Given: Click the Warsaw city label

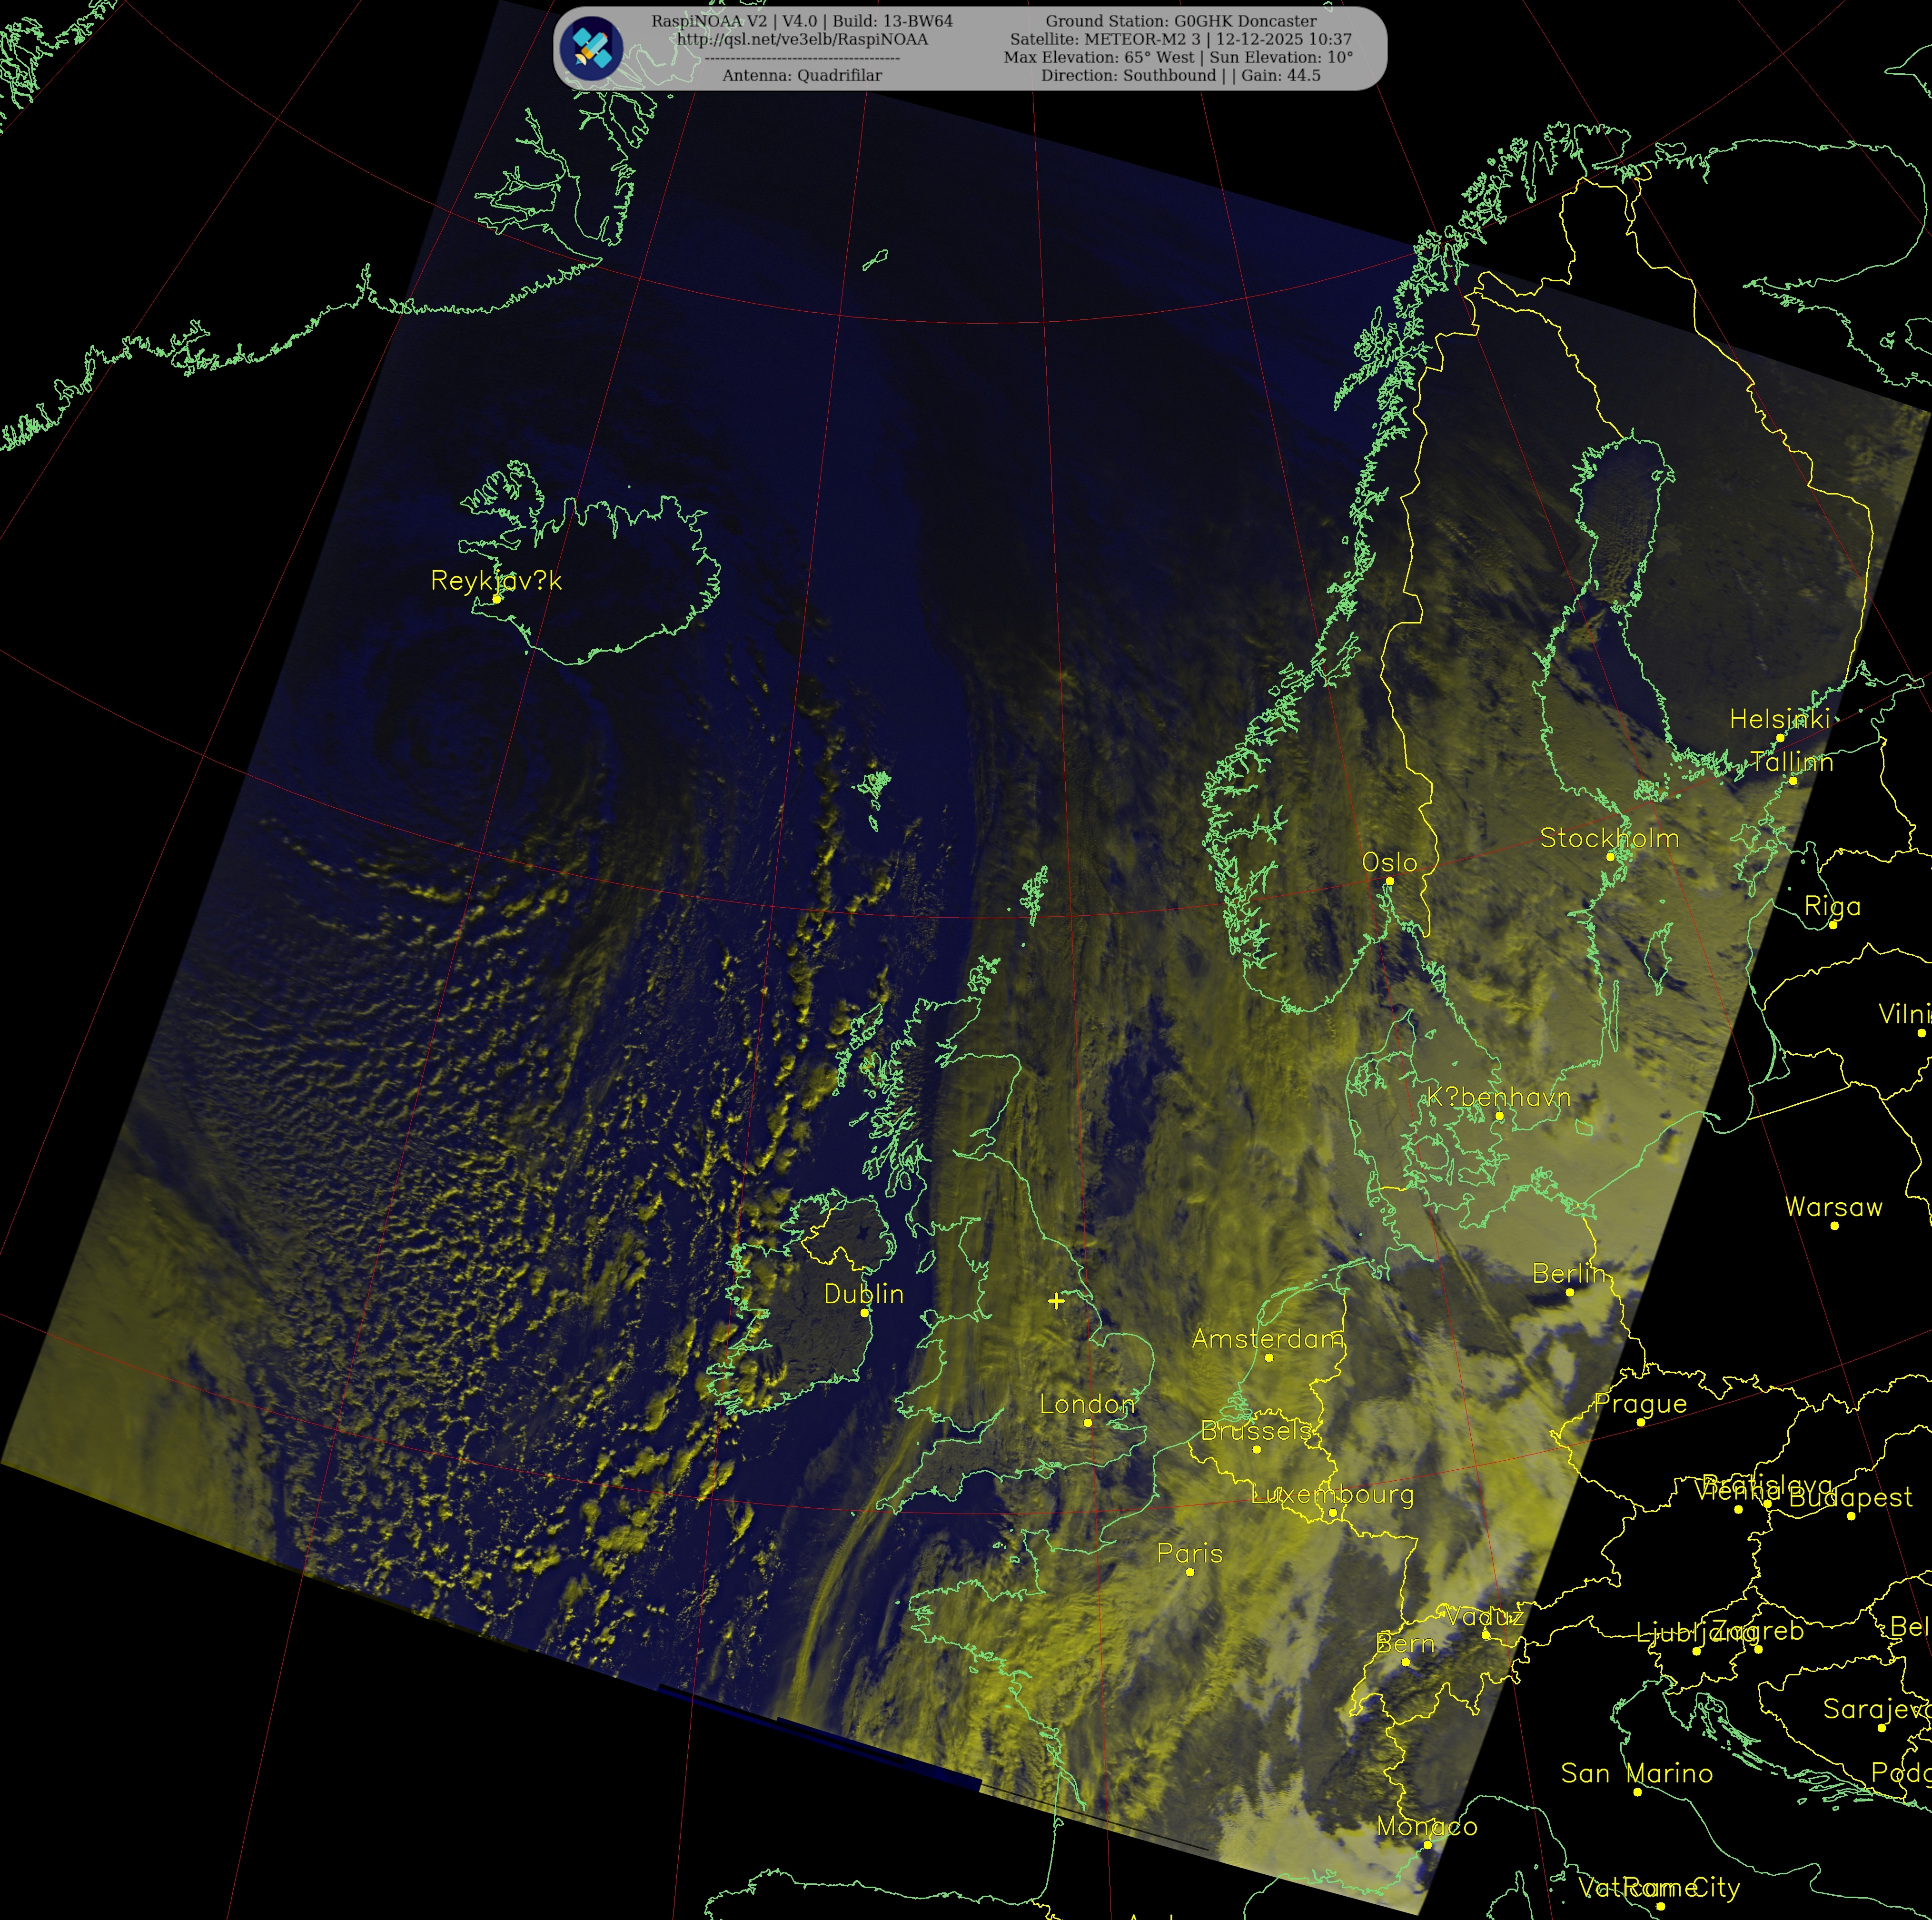Looking at the screenshot, I should pos(1833,1207).
